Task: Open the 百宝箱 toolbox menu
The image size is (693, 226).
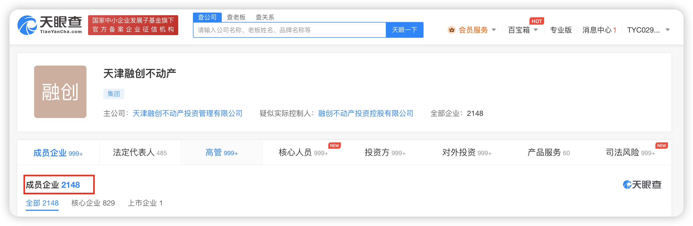Action: [519, 30]
